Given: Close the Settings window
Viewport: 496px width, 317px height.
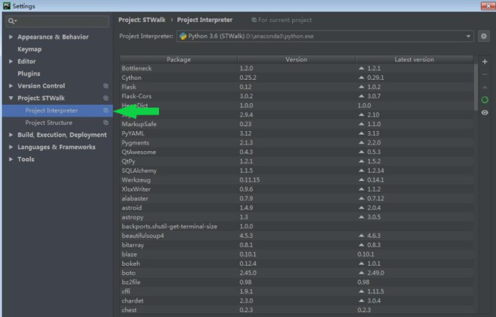Looking at the screenshot, I should pyautogui.click(x=487, y=6).
